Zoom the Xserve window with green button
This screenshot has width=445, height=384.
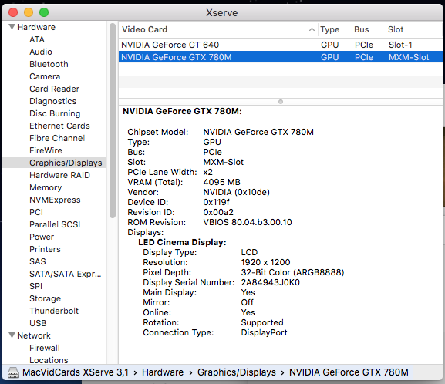coord(44,12)
